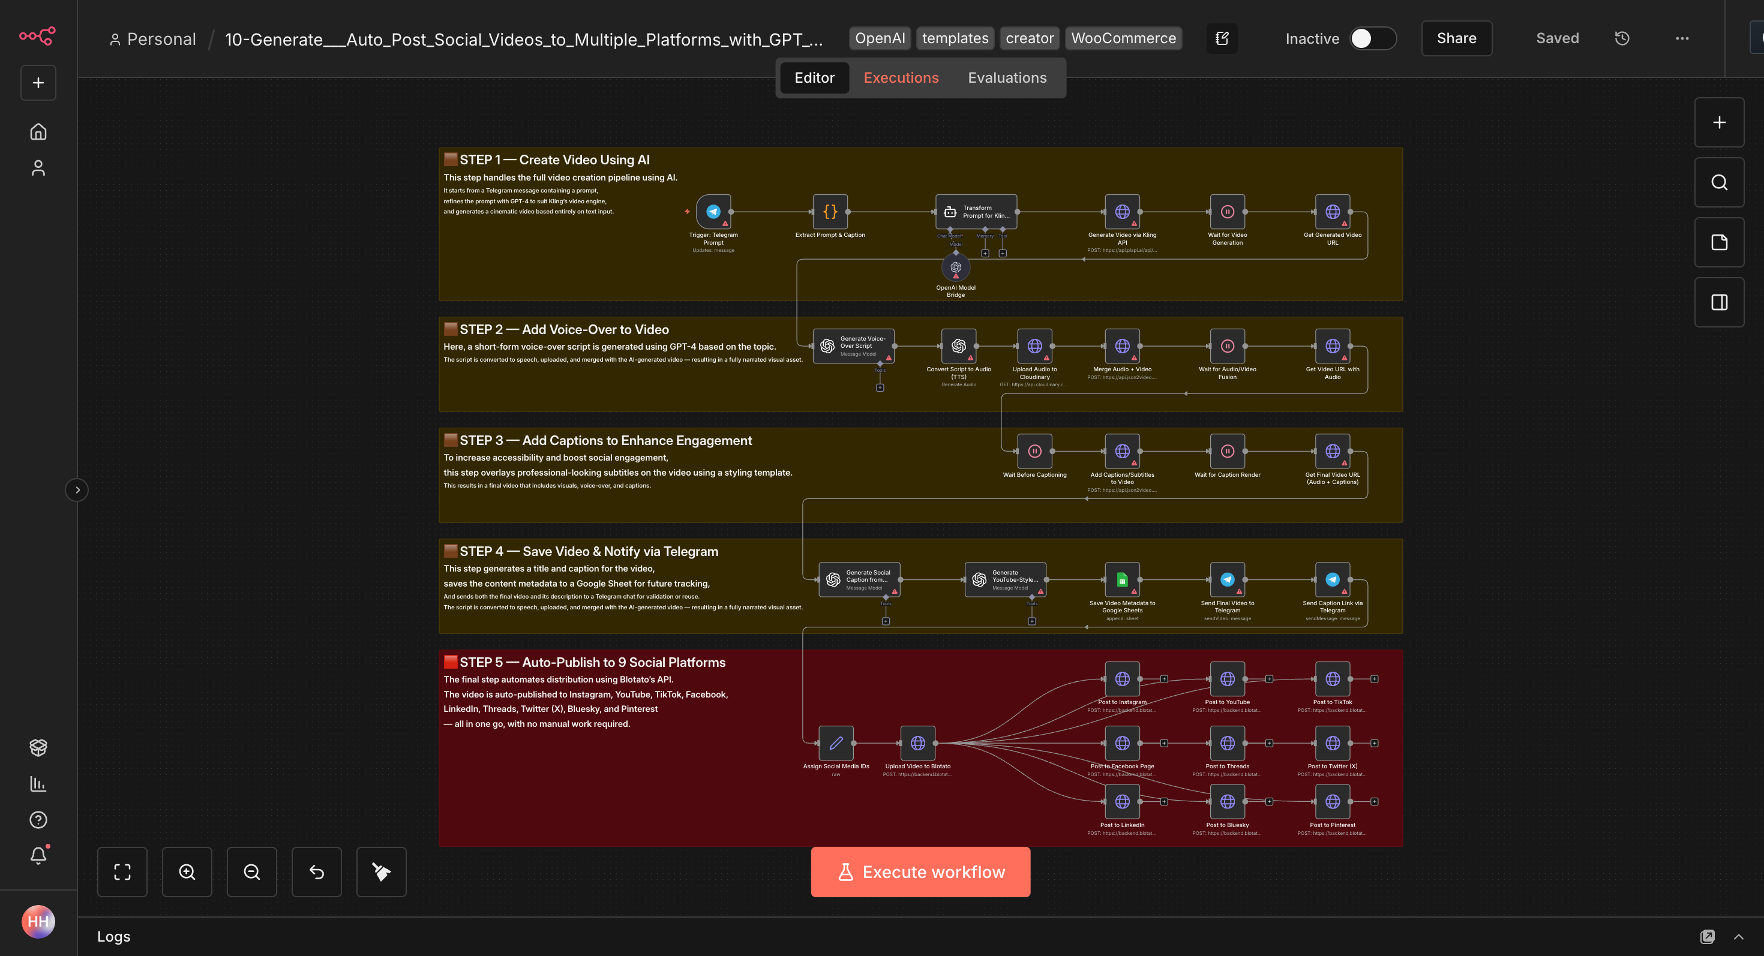Screen dimensions: 1764x956
Task: Click the tidy up workflow broom icon
Action: [381, 872]
